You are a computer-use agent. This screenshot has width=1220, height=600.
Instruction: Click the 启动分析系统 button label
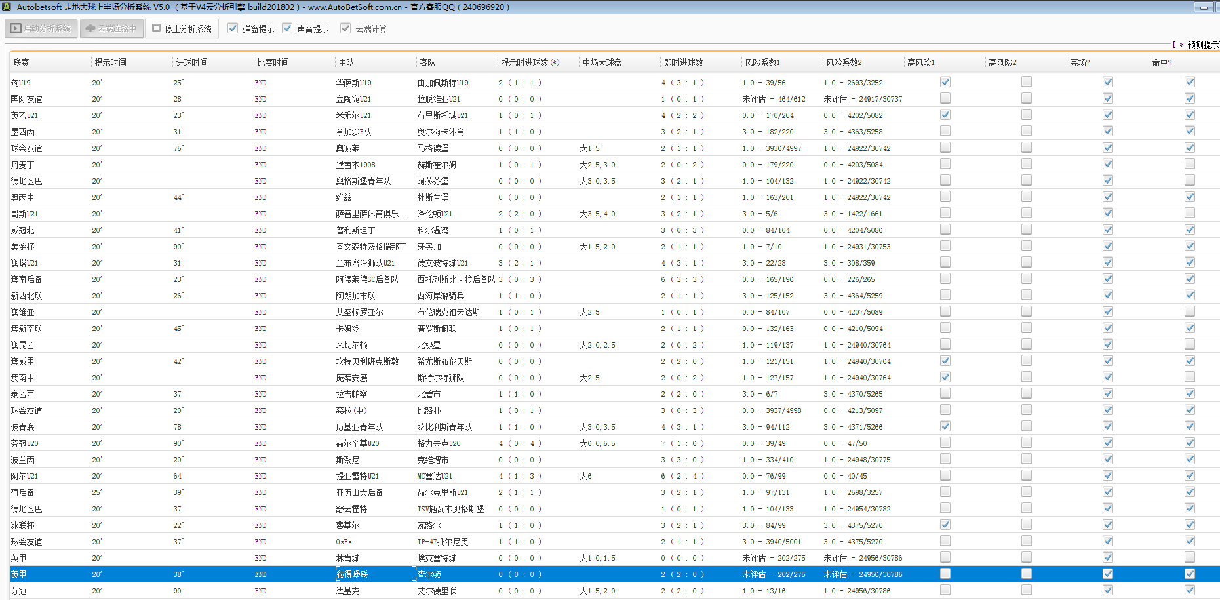(47, 29)
